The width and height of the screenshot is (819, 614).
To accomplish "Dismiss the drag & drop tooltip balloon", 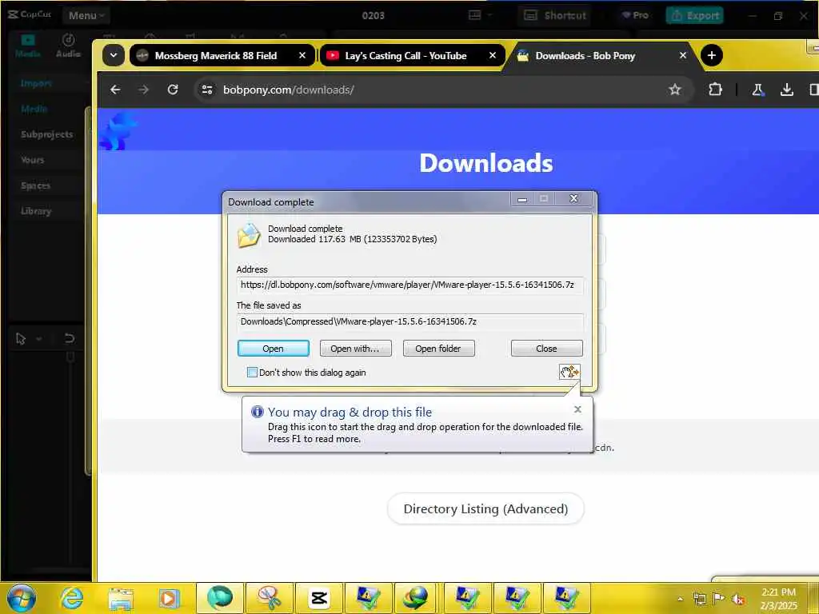I will (577, 409).
